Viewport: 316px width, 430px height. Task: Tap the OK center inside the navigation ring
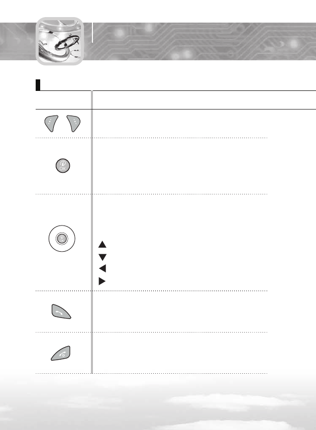pos(62,239)
